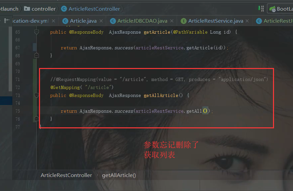Image resolution: width=293 pixels, height=191 pixels.
Task: Close the application-dev.yml tab
Action: click(53, 21)
